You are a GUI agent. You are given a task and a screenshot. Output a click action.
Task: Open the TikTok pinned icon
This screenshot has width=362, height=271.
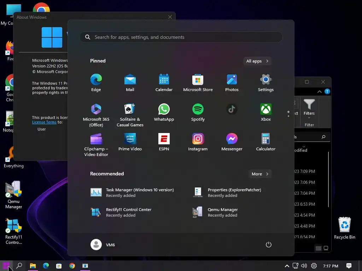(232, 109)
